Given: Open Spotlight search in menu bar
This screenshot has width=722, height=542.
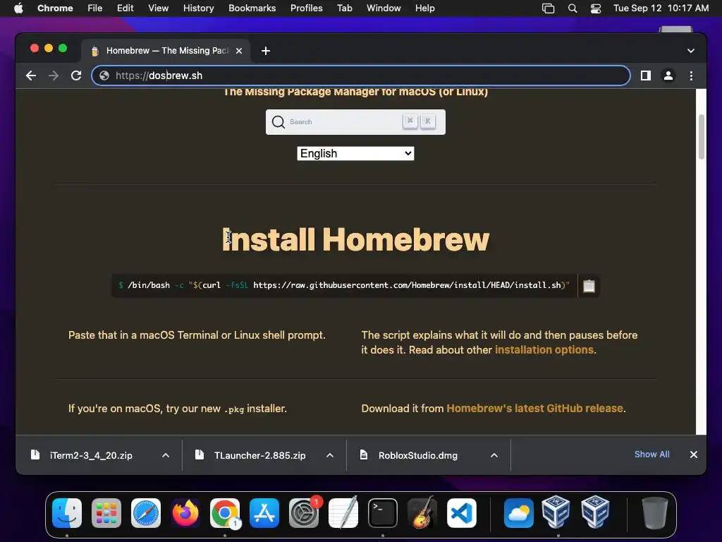Looking at the screenshot, I should (x=573, y=8).
